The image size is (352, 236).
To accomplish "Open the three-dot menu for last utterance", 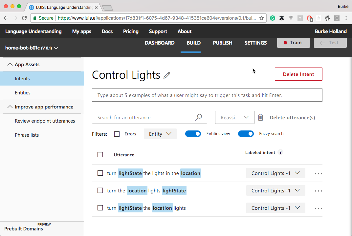I will [x=318, y=208].
